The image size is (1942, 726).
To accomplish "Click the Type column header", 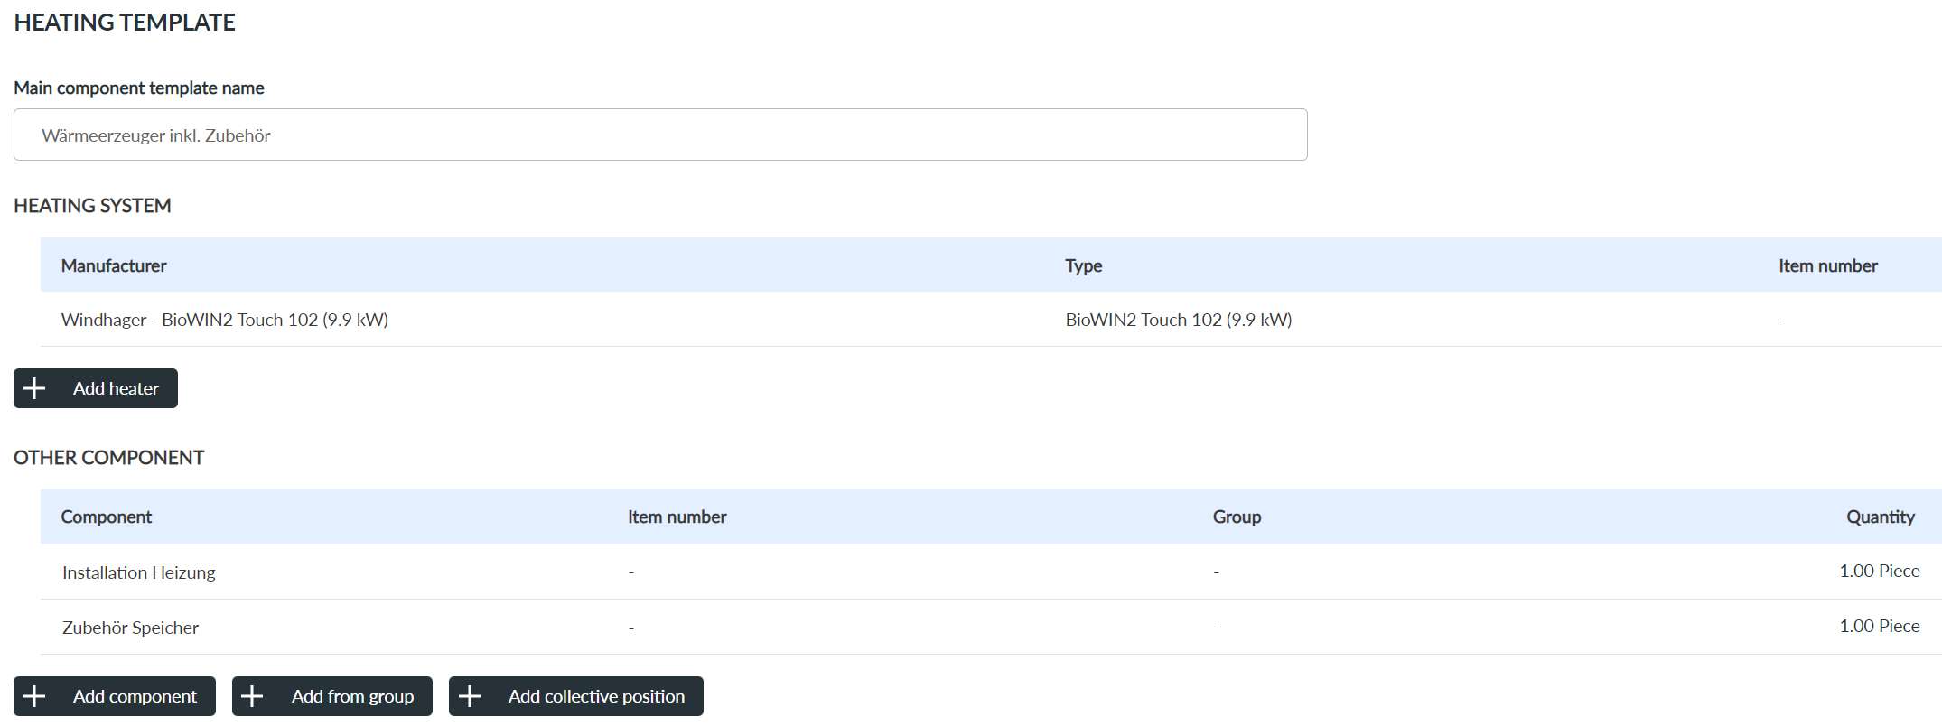I will pos(1083,265).
